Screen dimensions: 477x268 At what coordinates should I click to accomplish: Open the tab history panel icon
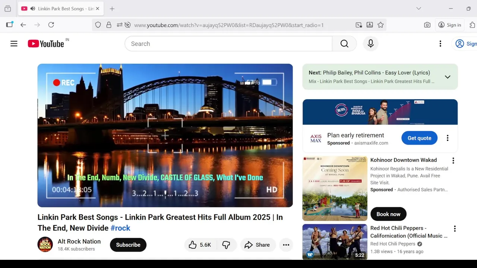point(8,9)
